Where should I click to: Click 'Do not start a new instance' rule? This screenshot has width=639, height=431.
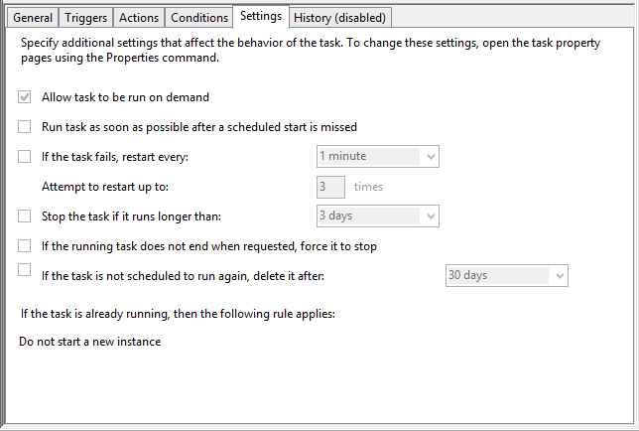click(90, 342)
